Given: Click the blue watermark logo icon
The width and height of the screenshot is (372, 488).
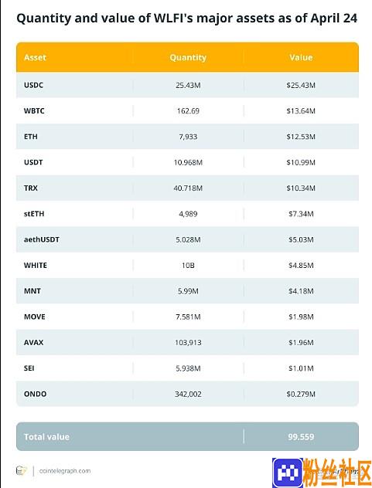Looking at the screenshot, I should click(x=288, y=473).
